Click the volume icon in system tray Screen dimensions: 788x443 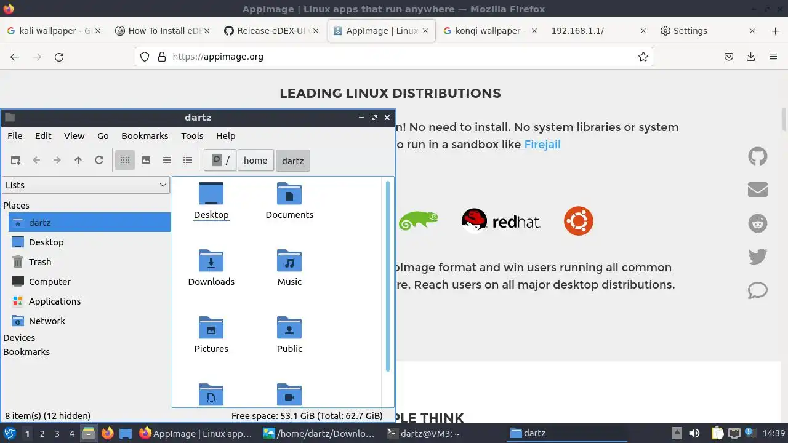pyautogui.click(x=694, y=433)
